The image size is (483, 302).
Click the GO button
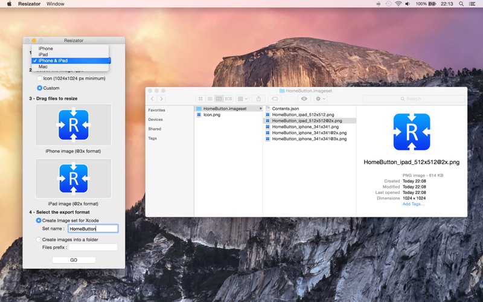point(74,260)
